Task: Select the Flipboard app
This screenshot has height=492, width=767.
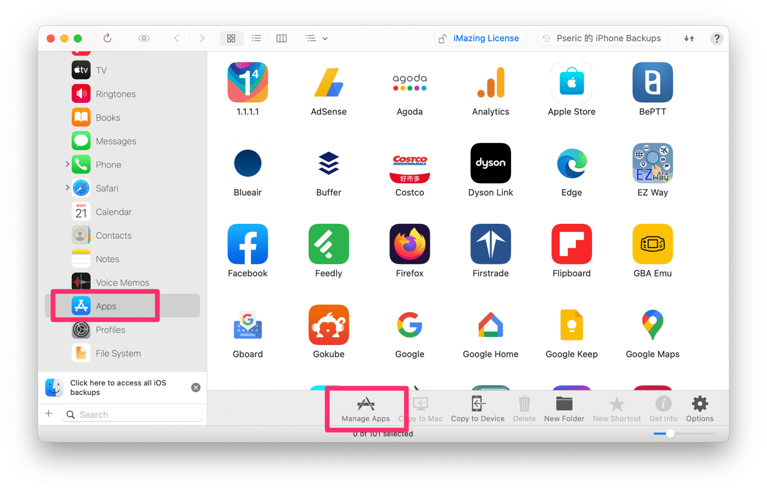Action: (x=572, y=244)
